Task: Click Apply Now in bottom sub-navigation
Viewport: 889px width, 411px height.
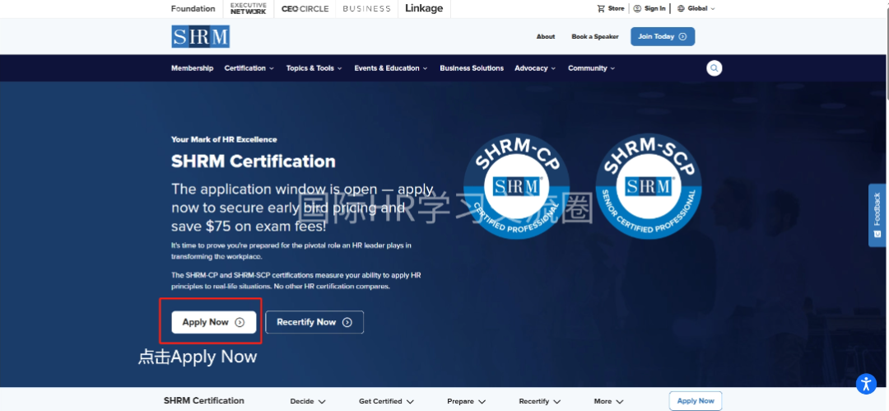Action: click(x=696, y=401)
